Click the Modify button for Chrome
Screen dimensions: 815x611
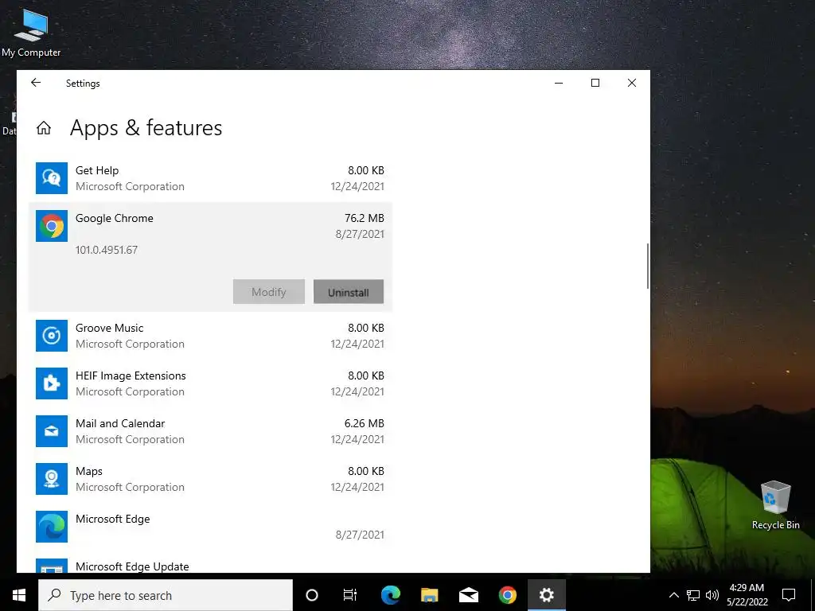point(269,292)
